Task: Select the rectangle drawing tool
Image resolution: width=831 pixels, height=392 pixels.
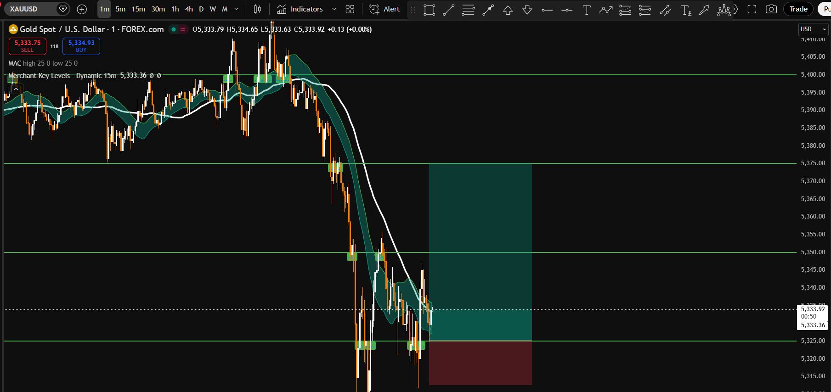Action: point(429,10)
